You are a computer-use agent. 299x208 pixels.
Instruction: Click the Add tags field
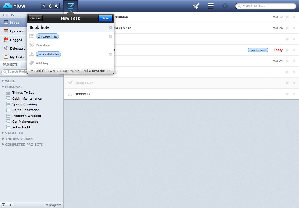click(x=70, y=63)
